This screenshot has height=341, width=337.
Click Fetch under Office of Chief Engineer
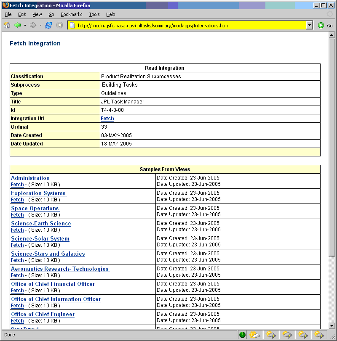17,321
